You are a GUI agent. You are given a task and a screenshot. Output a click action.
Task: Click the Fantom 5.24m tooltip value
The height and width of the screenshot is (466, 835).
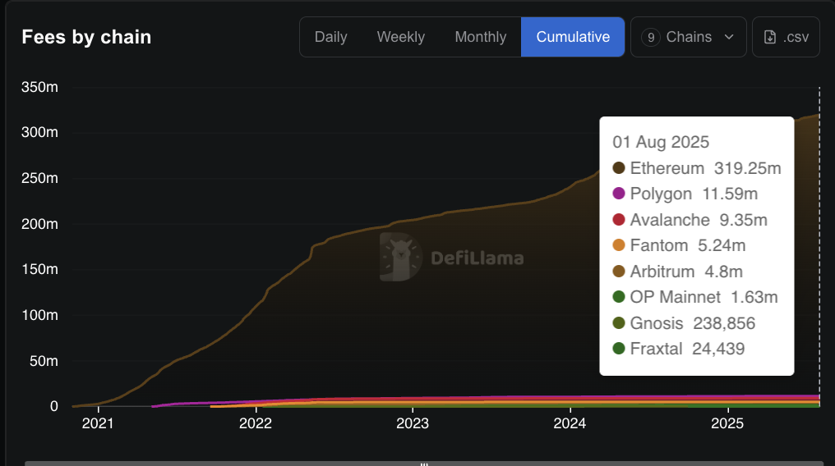[x=722, y=245]
